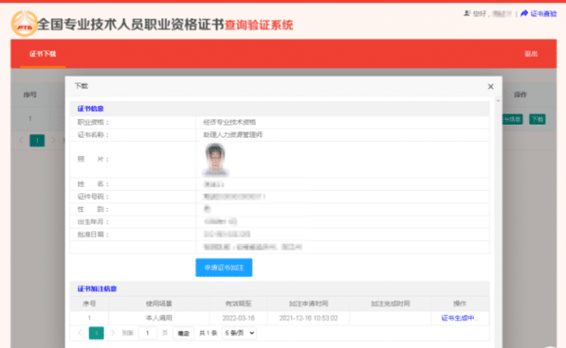Click the 使用场景 column header
The height and width of the screenshot is (348, 566).
158,303
